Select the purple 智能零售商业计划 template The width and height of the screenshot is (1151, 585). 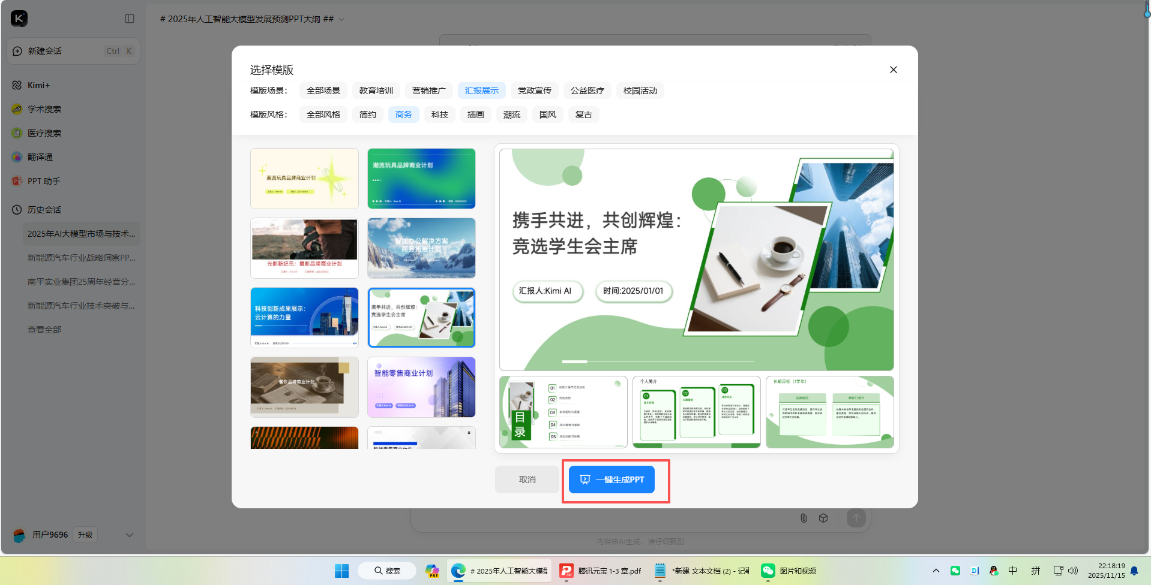(421, 387)
